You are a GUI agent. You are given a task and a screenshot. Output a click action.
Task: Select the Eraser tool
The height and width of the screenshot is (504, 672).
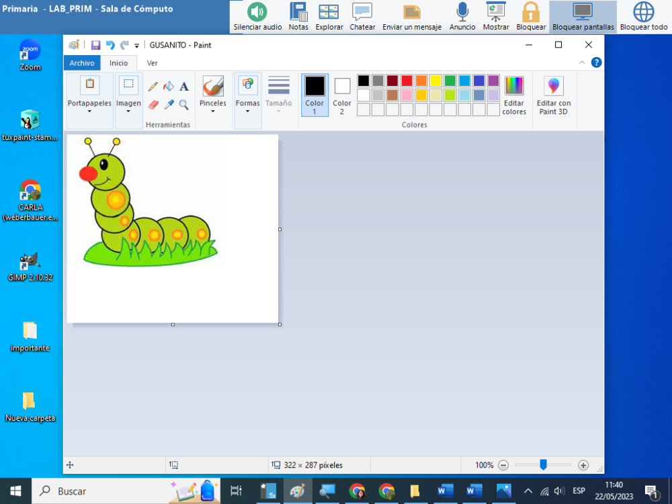[x=155, y=105]
